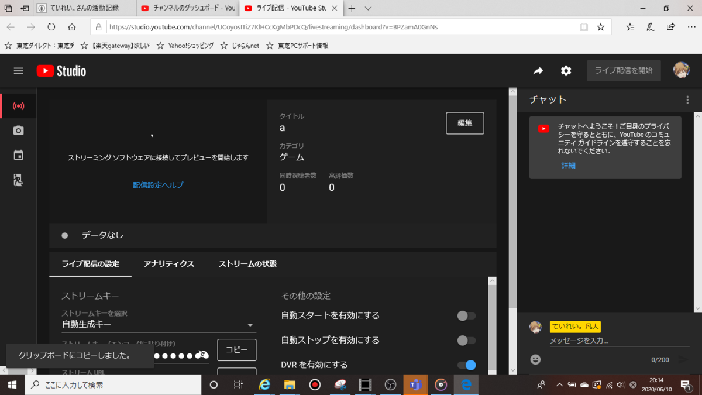
Task: Click the share arrow icon in the top bar
Action: pos(538,70)
